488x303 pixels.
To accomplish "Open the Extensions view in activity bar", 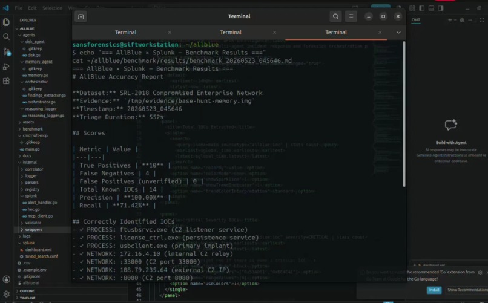I will tap(6, 81).
